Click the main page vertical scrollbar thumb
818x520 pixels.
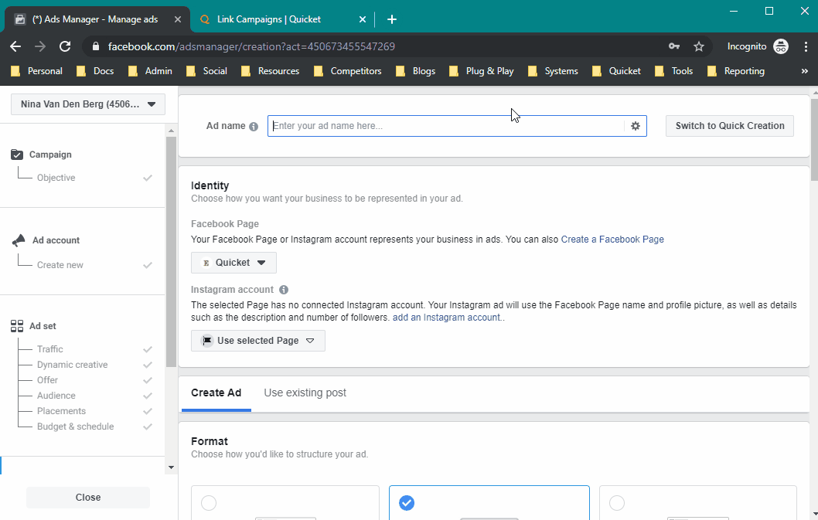[x=814, y=140]
